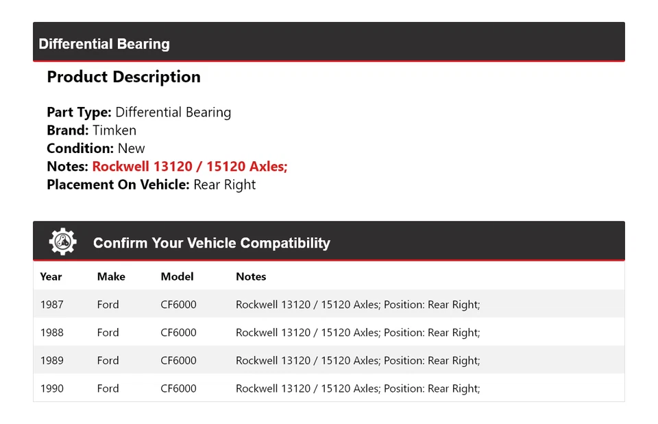The height and width of the screenshot is (424, 658).
Task: Click the gear compatibility icon
Action: pyautogui.click(x=62, y=242)
